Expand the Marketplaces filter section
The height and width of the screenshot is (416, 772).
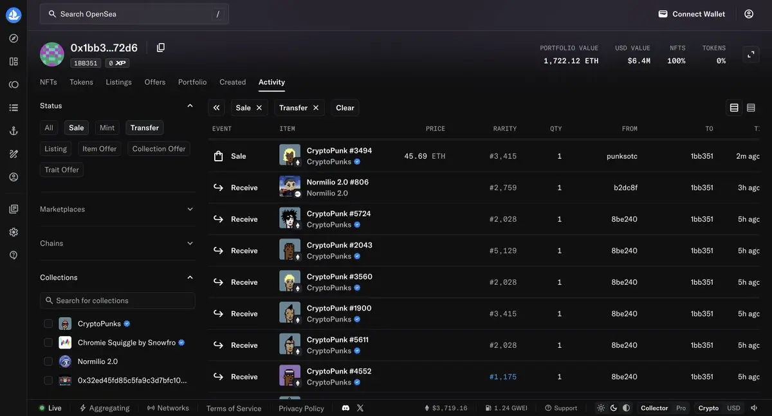pos(117,209)
